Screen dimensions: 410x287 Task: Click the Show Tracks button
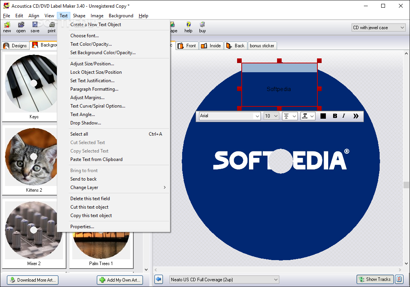375,279
